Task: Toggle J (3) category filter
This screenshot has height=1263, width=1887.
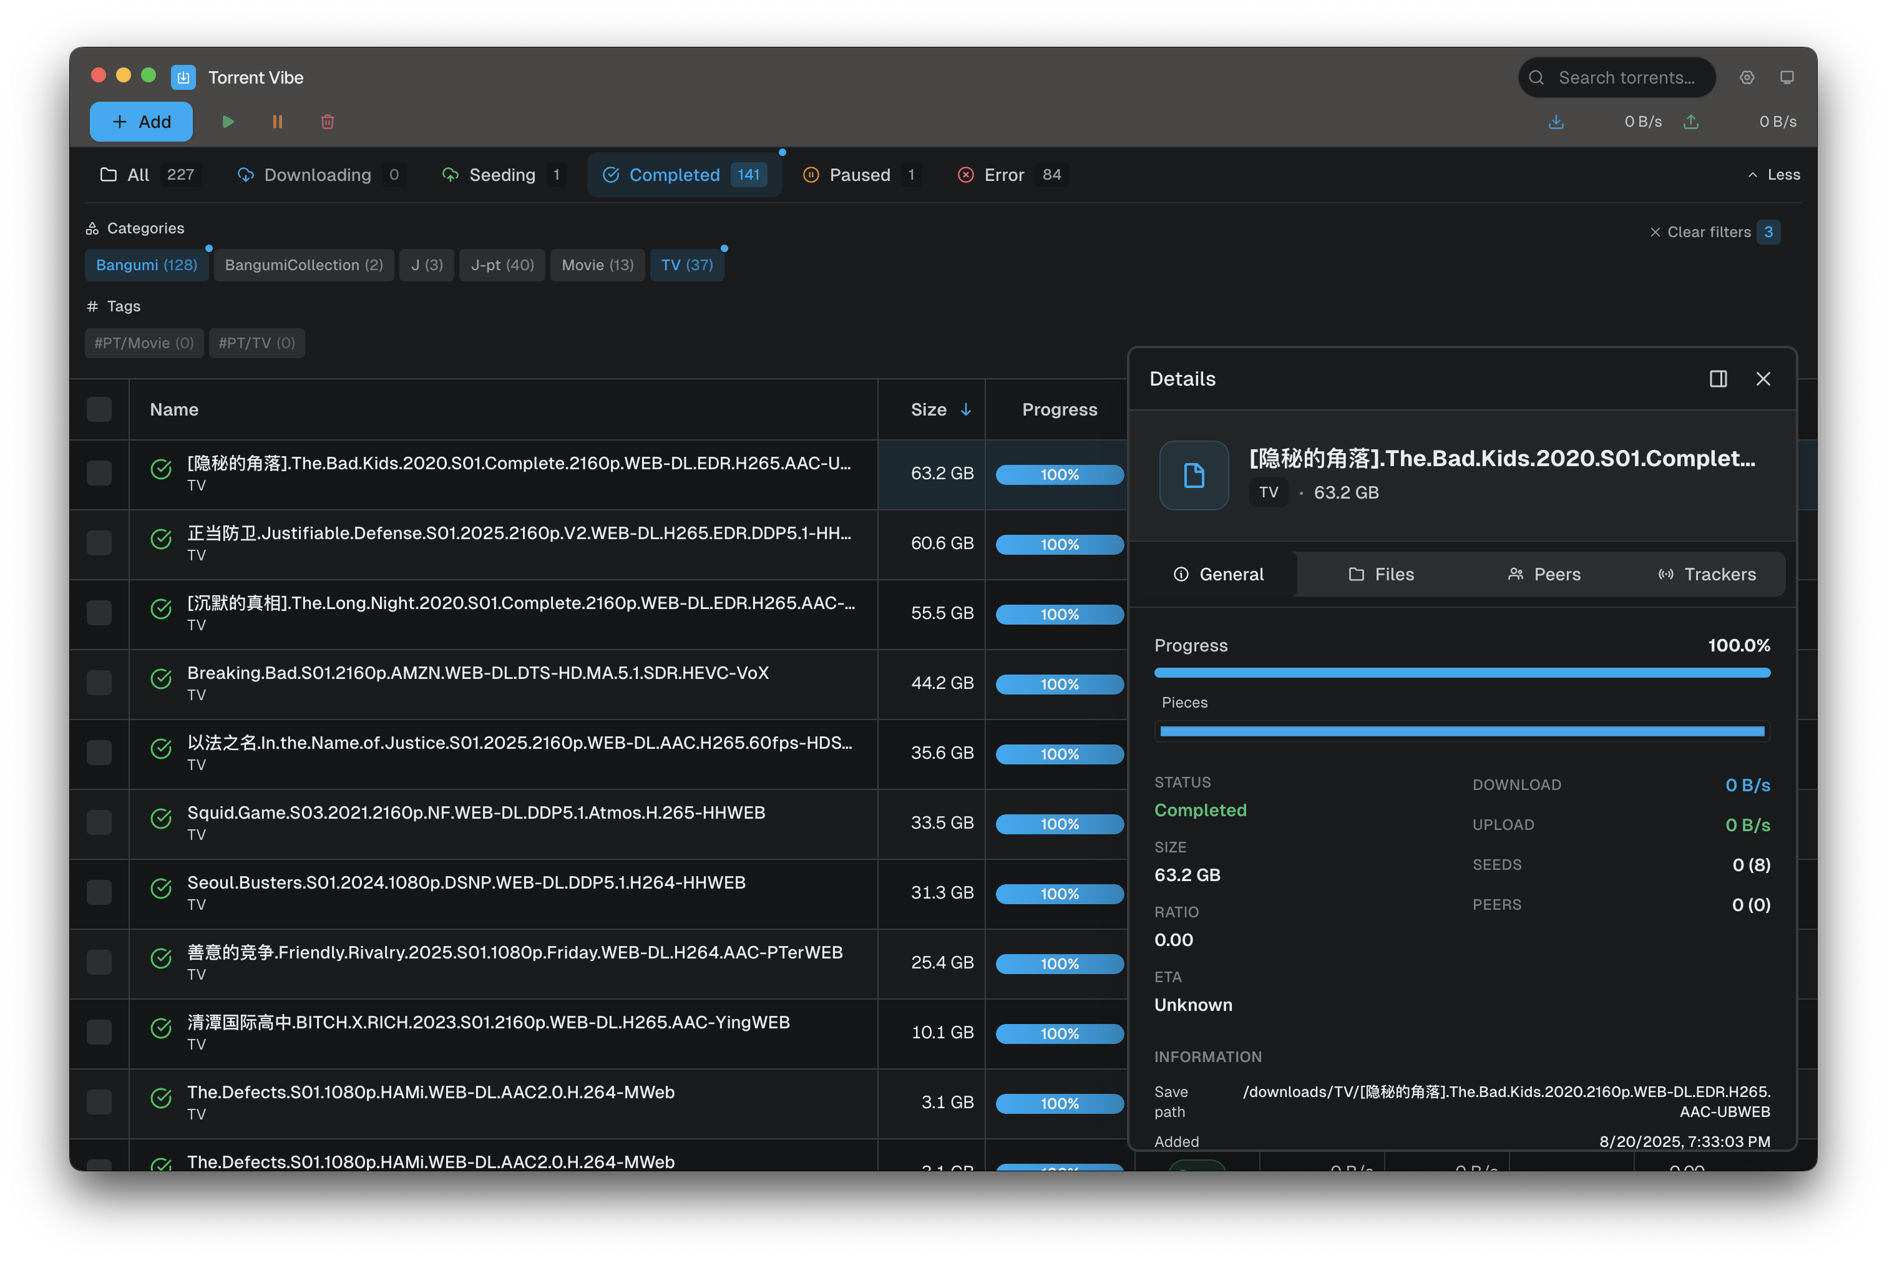Action: point(427,265)
